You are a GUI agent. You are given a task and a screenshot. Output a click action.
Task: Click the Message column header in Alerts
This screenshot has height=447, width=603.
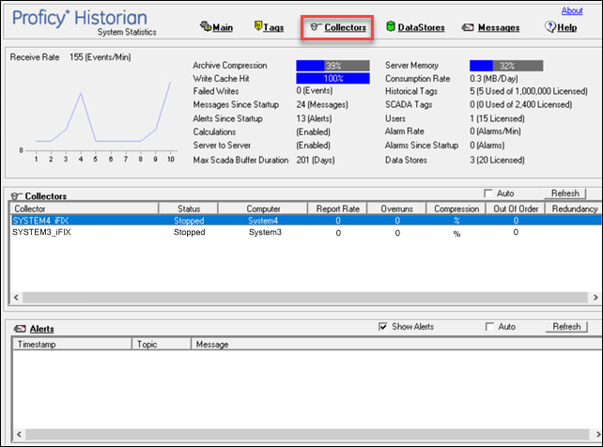pyautogui.click(x=396, y=345)
